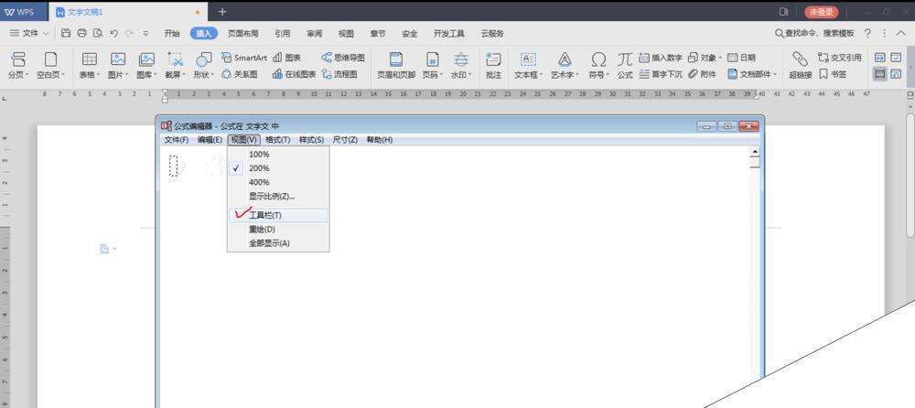
Task: Open 文件(F) menu in formula editor
Action: (177, 140)
